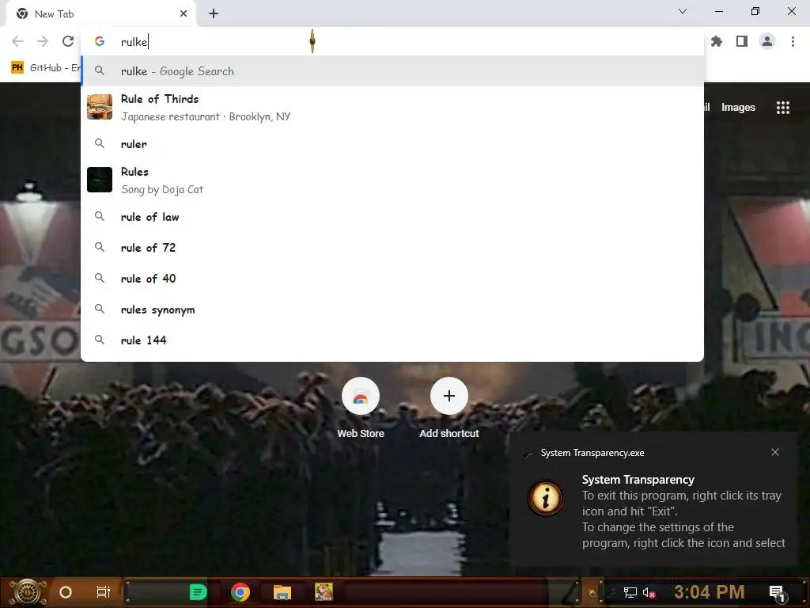Click the Cortana circle on taskbar
Image resolution: width=810 pixels, height=608 pixels.
click(x=66, y=592)
